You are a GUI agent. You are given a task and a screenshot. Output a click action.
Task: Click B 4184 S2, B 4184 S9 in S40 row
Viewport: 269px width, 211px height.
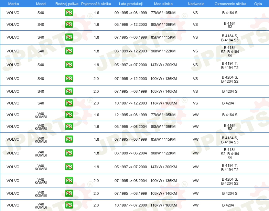230,52
